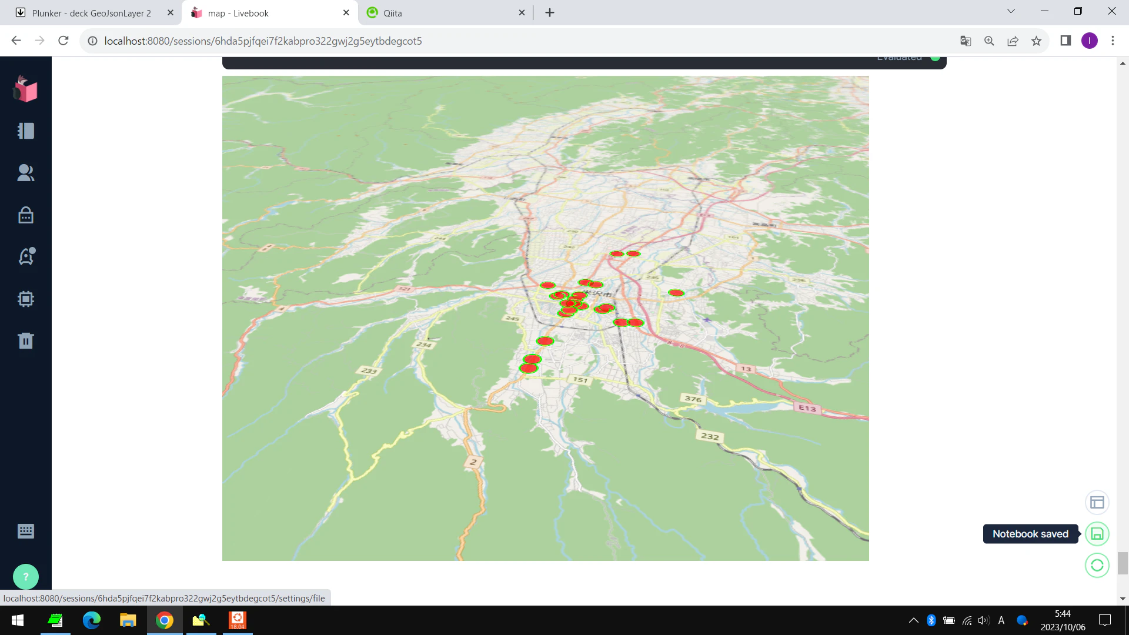Open the secrets lock icon
Viewport: 1129px width, 635px height.
click(x=26, y=215)
